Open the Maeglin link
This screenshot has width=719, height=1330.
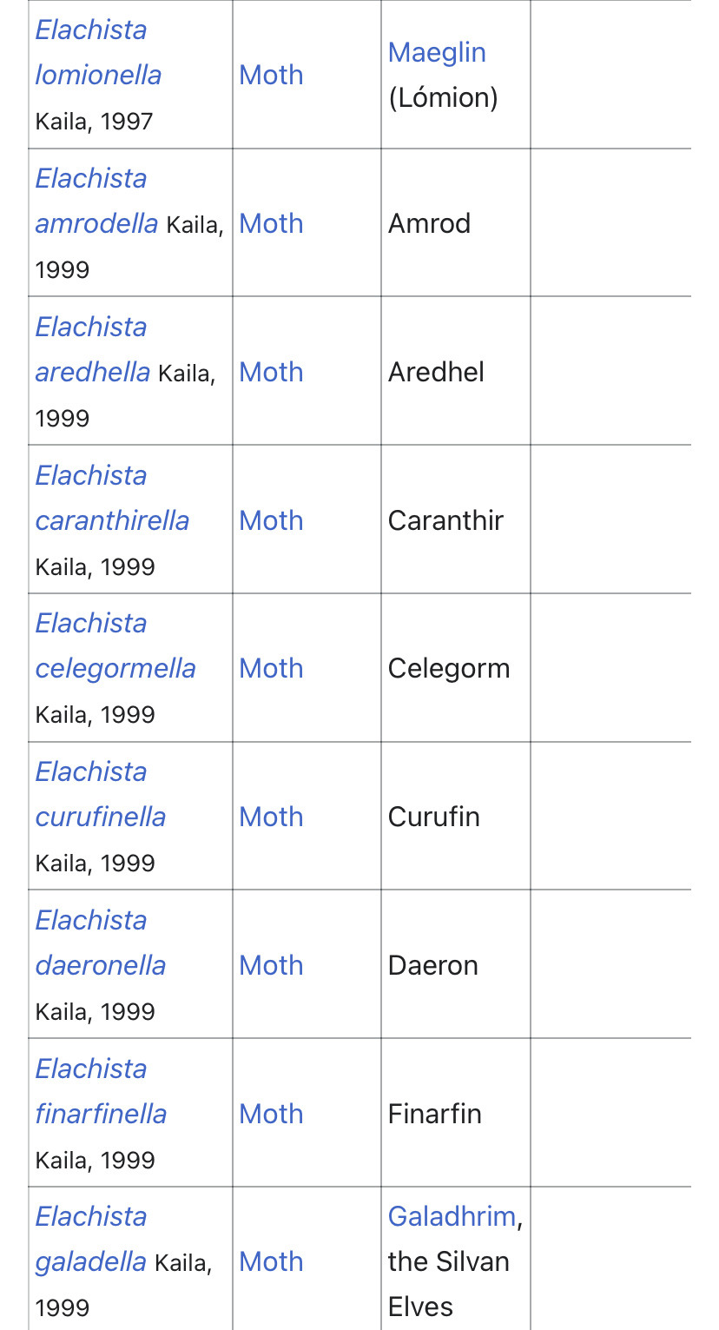tap(437, 52)
